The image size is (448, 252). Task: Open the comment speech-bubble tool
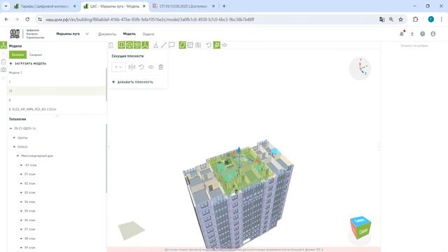(x=171, y=45)
